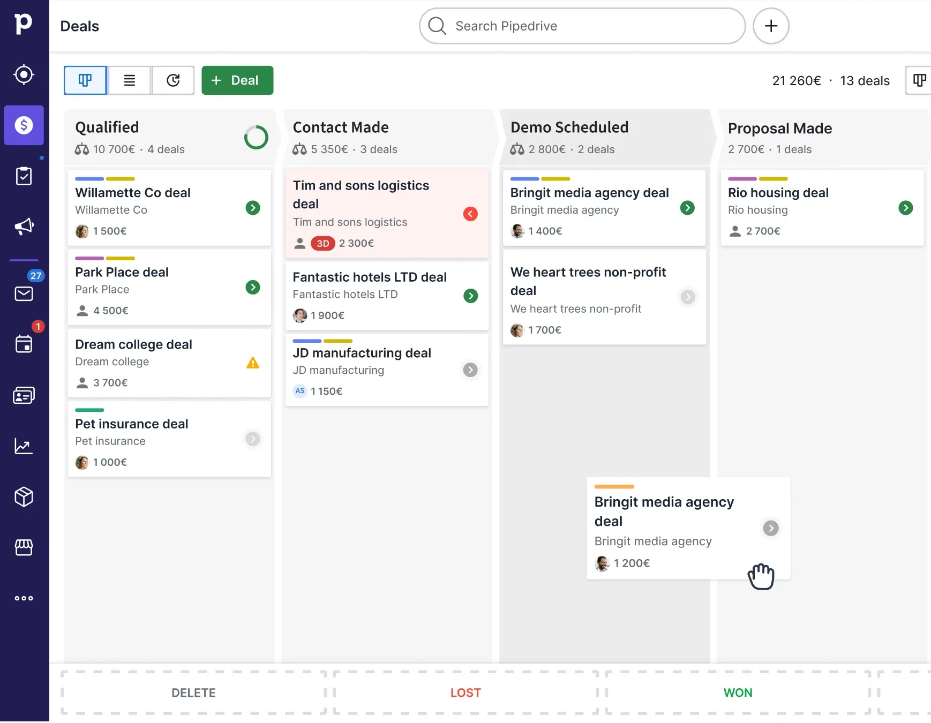Open the Projects clipboard icon in sidebar
Image resolution: width=931 pixels, height=723 pixels.
pyautogui.click(x=24, y=176)
